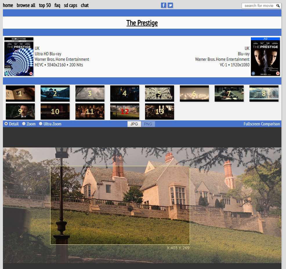
Task: Open the Twitter share icon
Action: pos(170,5)
